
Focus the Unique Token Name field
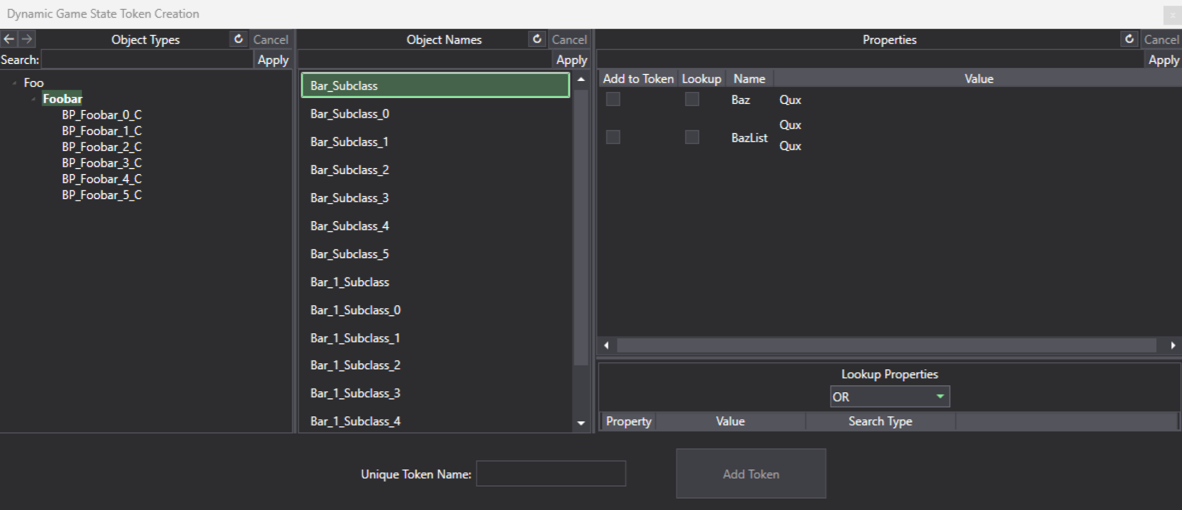coord(551,474)
